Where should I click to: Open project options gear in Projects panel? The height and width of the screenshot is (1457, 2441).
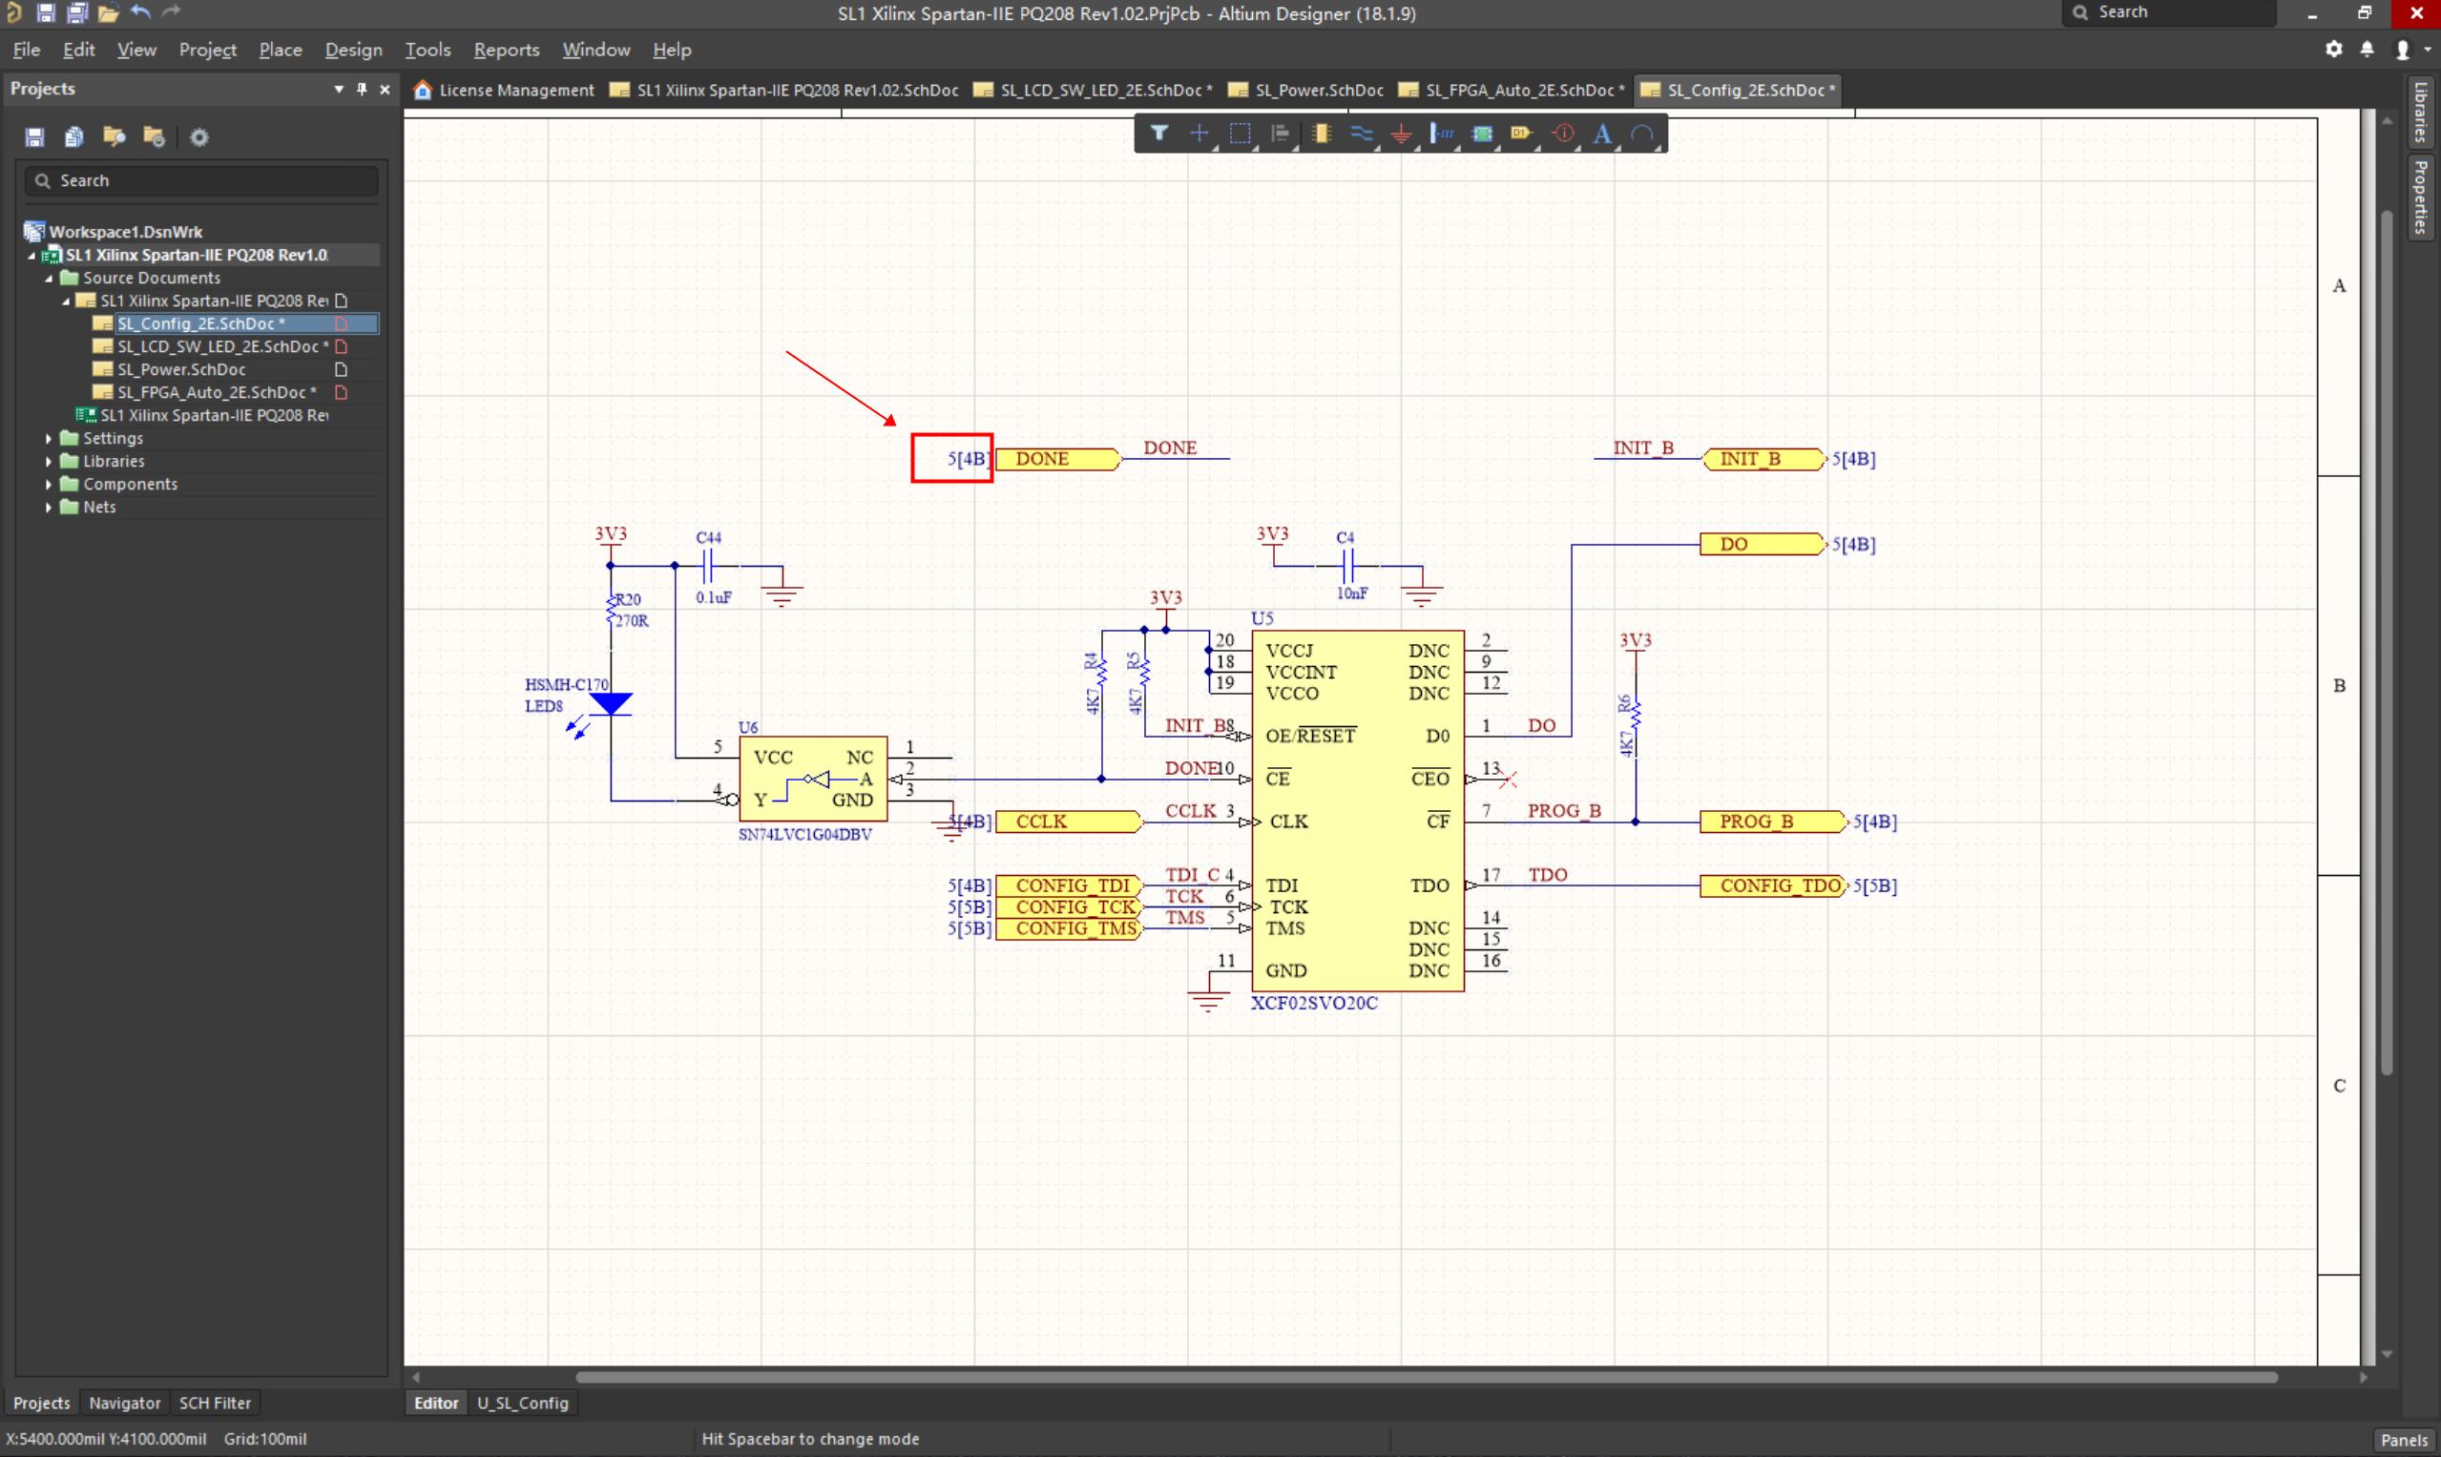tap(199, 137)
